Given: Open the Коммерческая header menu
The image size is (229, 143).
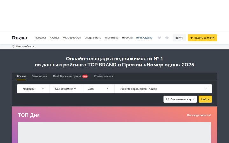Looking at the screenshot, I should point(72,38).
